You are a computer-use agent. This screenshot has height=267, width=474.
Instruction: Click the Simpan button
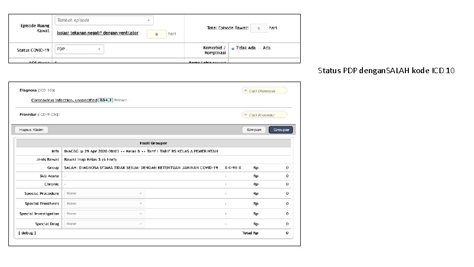pos(254,130)
